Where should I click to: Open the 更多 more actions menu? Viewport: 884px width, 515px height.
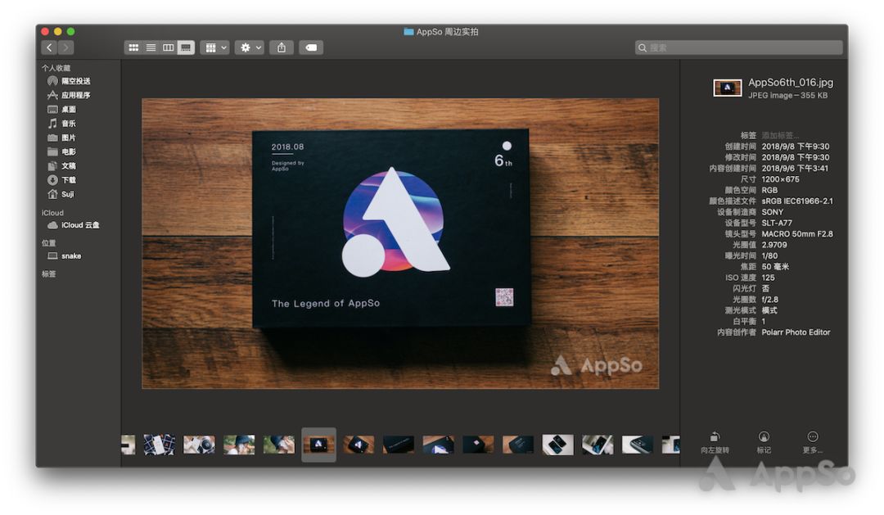tap(813, 437)
